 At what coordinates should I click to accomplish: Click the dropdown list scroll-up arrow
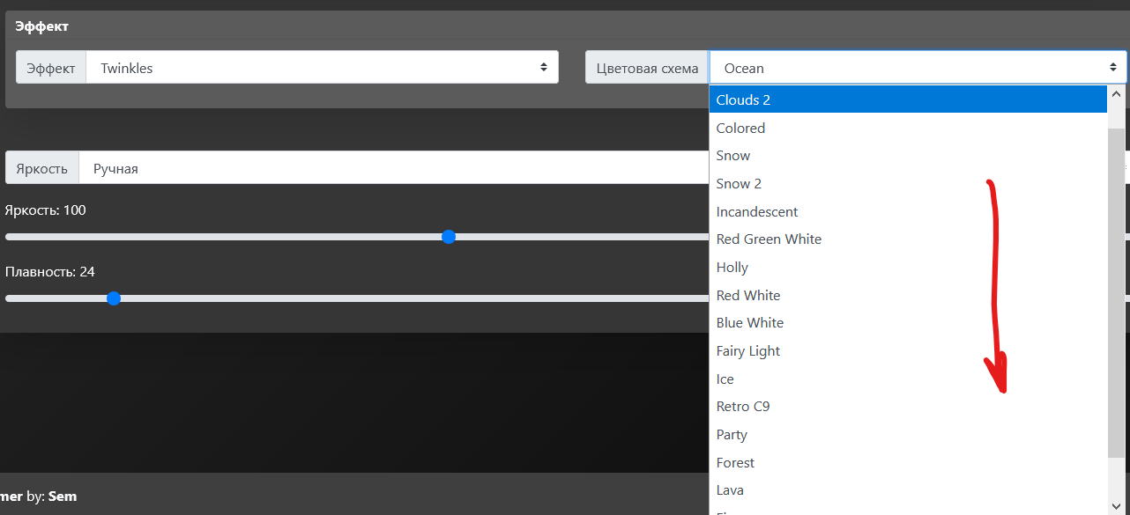tap(1116, 94)
